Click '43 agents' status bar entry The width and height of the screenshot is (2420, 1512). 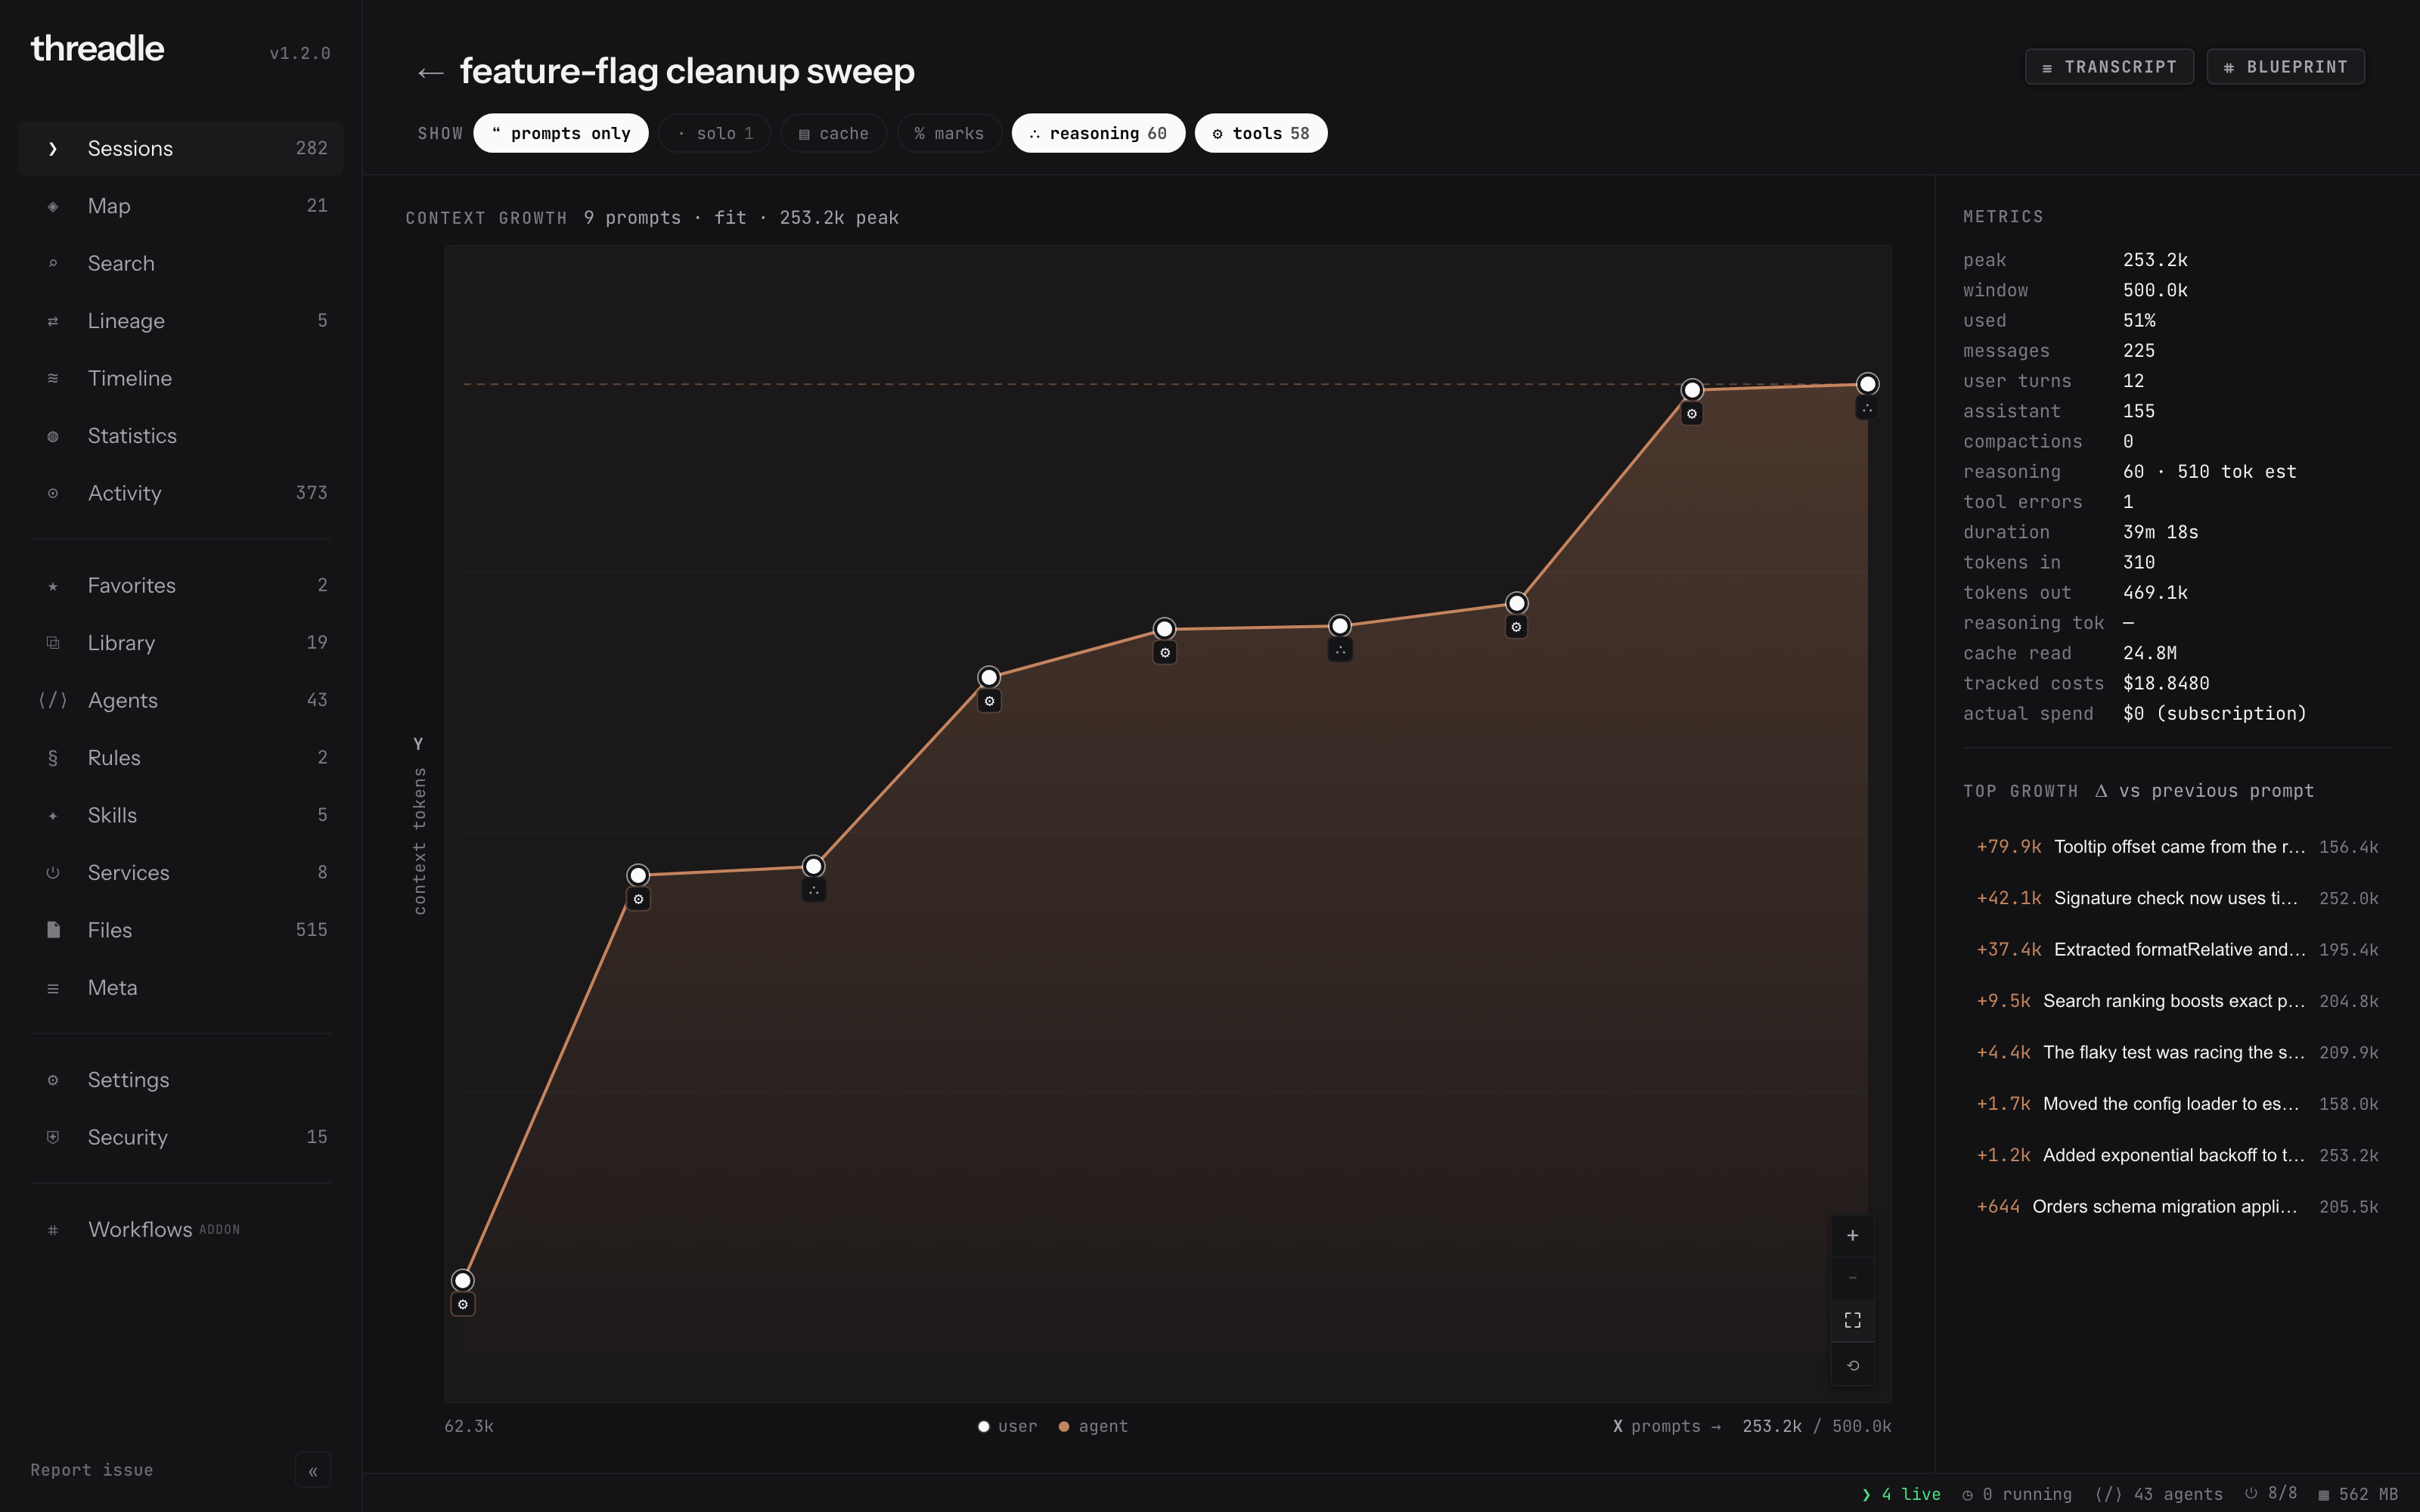[x=2159, y=1494]
